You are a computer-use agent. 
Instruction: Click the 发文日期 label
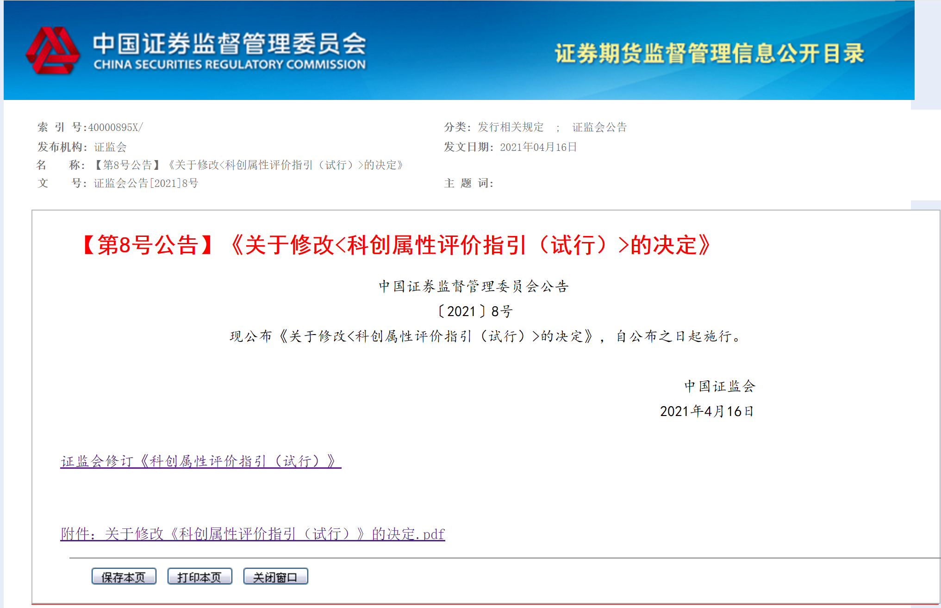[468, 147]
